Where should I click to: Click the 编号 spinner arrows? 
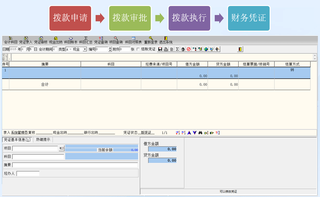pyautogui.click(x=110, y=49)
